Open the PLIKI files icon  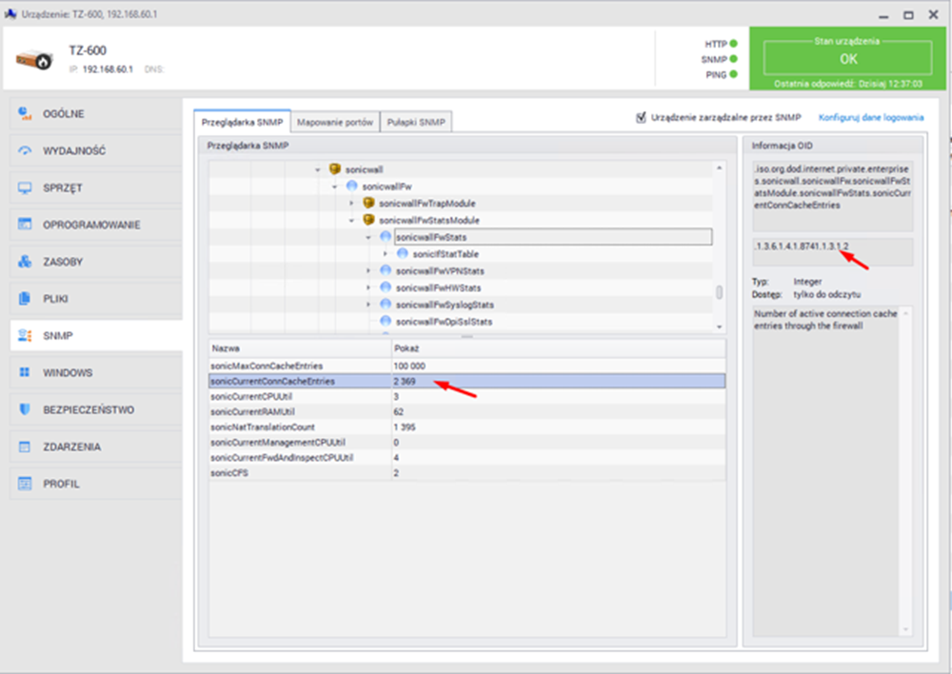[x=26, y=299]
